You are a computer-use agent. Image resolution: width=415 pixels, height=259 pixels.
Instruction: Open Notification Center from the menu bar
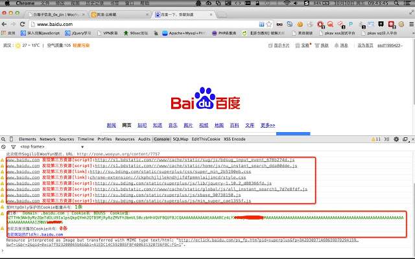[408, 3]
